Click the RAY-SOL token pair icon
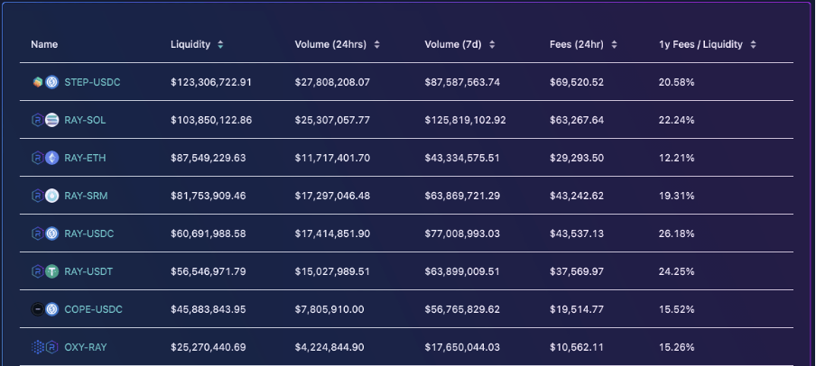This screenshot has width=816, height=366. pyautogui.click(x=44, y=120)
